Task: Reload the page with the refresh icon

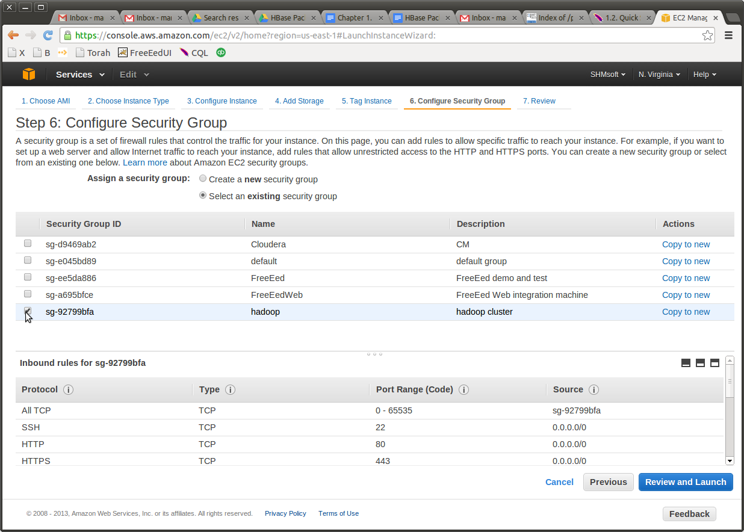Action: coord(48,36)
